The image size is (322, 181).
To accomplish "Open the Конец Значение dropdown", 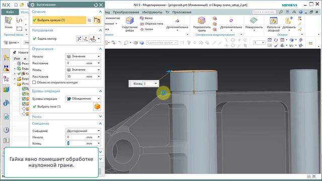I will tap(83, 70).
